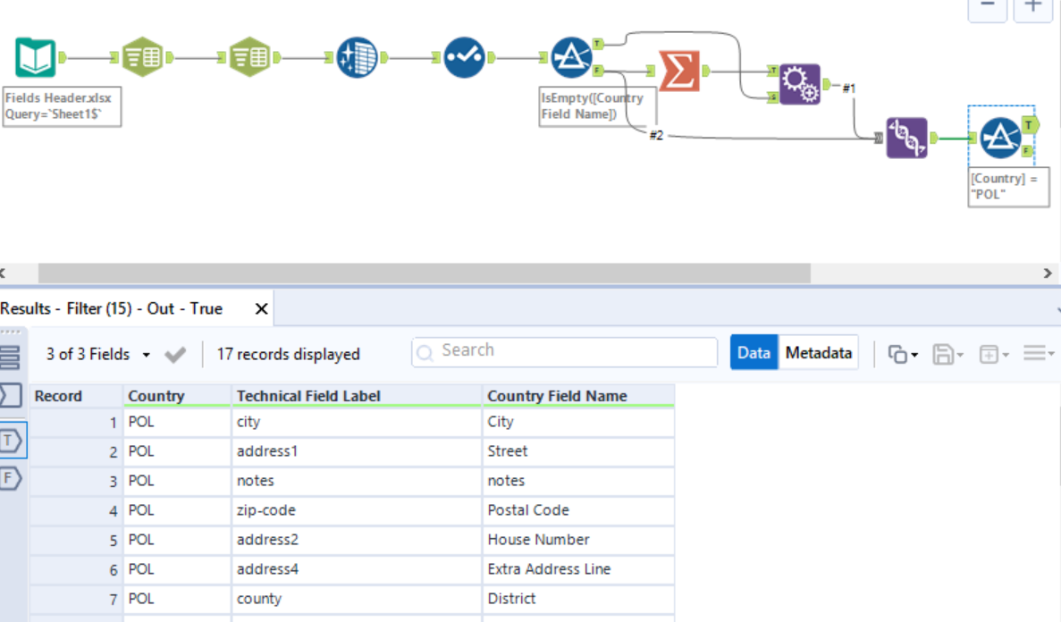Screen dimensions: 1061x622
Task: Select the Summarize tool with sigma icon
Action: click(678, 71)
